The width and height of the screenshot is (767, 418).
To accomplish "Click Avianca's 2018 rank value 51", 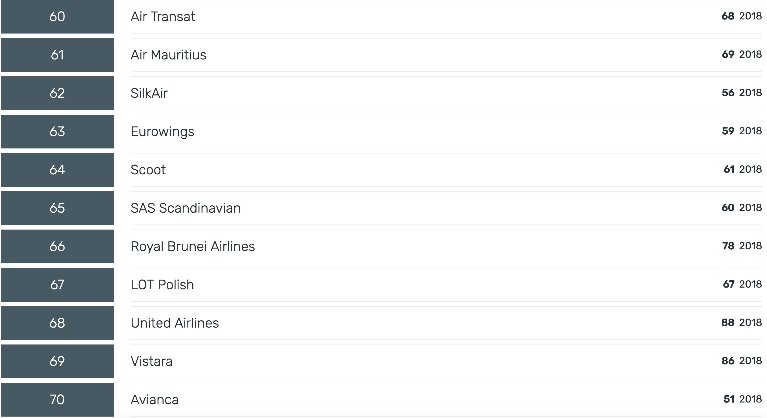I will [729, 399].
